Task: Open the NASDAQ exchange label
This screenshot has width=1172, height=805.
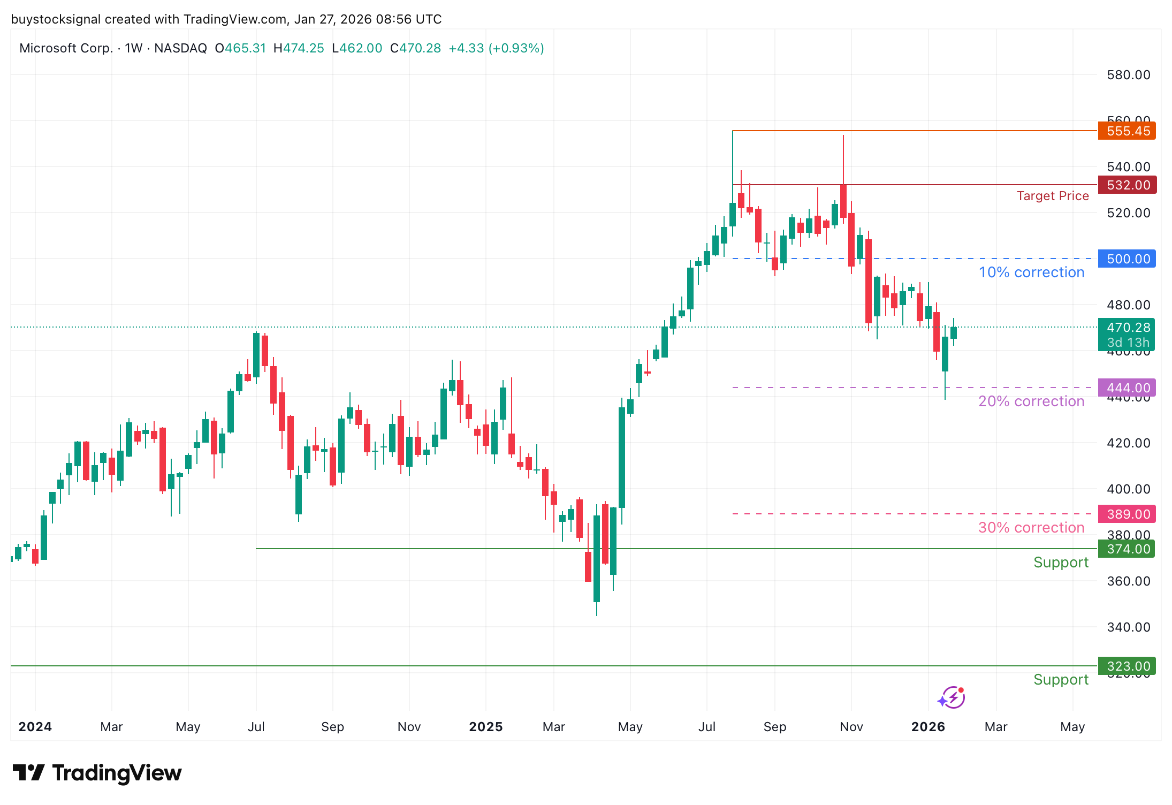Action: pyautogui.click(x=180, y=48)
